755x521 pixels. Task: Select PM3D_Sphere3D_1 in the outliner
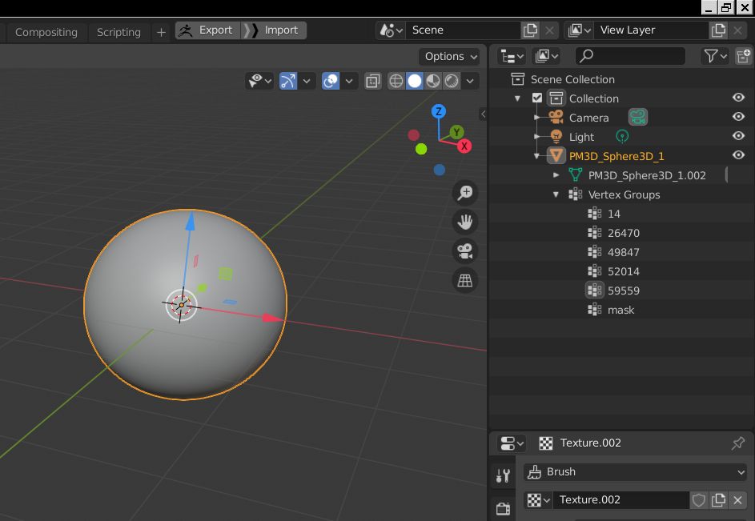point(616,157)
